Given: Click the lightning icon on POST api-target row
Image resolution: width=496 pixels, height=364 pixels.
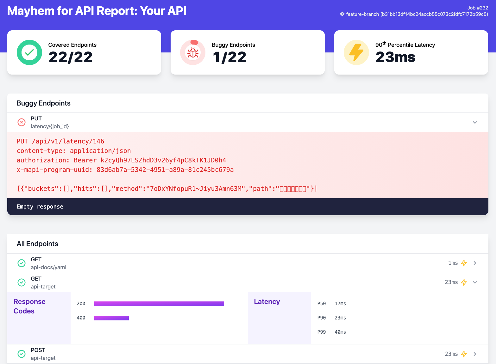Looking at the screenshot, I should (x=464, y=354).
